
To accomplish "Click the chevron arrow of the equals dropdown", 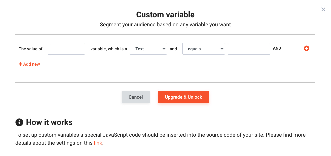I will 222,49.
